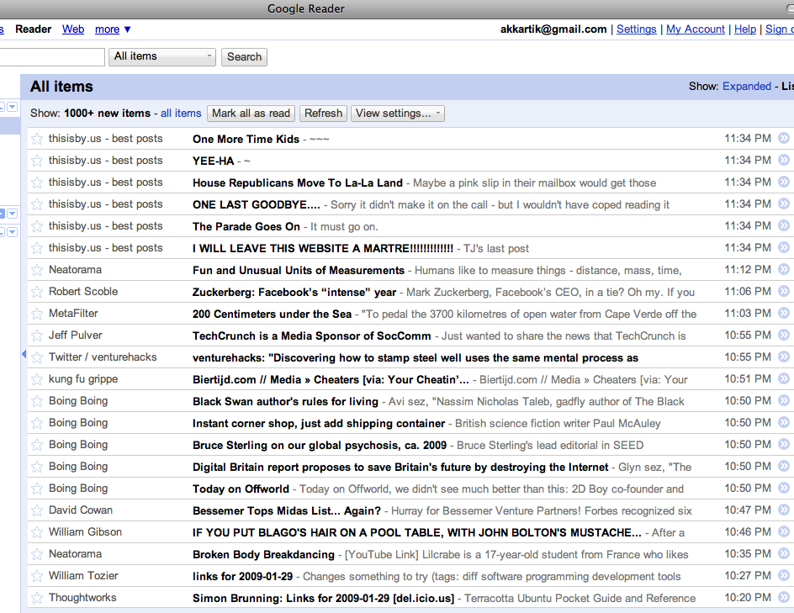This screenshot has width=794, height=613.
Task: Show 'all items' instead of new items
Action: tap(181, 114)
